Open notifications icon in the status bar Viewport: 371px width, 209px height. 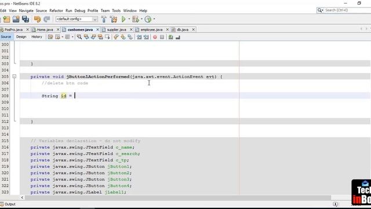coord(335,204)
